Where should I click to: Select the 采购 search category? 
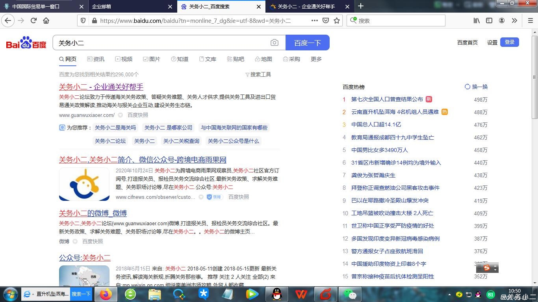(291, 59)
